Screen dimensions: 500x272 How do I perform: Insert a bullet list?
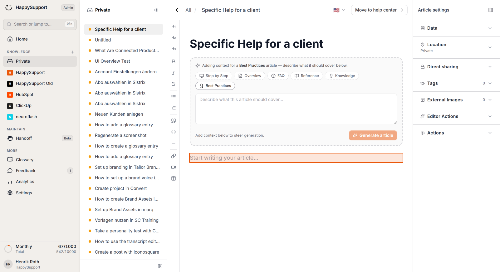(x=174, y=97)
